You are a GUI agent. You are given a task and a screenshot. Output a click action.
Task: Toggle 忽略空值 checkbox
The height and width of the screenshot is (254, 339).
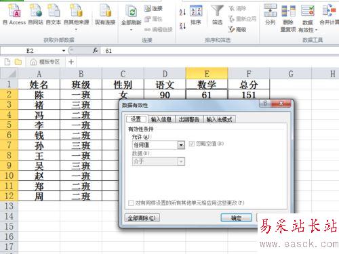point(192,144)
